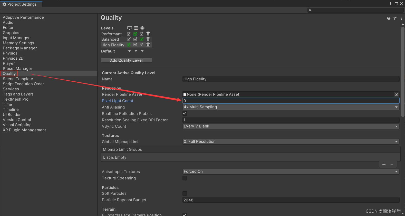The image size is (405, 216).
Task: Remove a Mipmap Limit Group with minus
Action: pos(392,164)
